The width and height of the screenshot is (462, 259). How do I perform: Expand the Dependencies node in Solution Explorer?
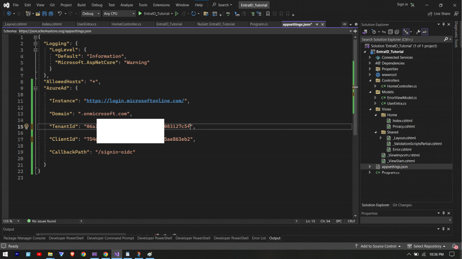[370, 63]
